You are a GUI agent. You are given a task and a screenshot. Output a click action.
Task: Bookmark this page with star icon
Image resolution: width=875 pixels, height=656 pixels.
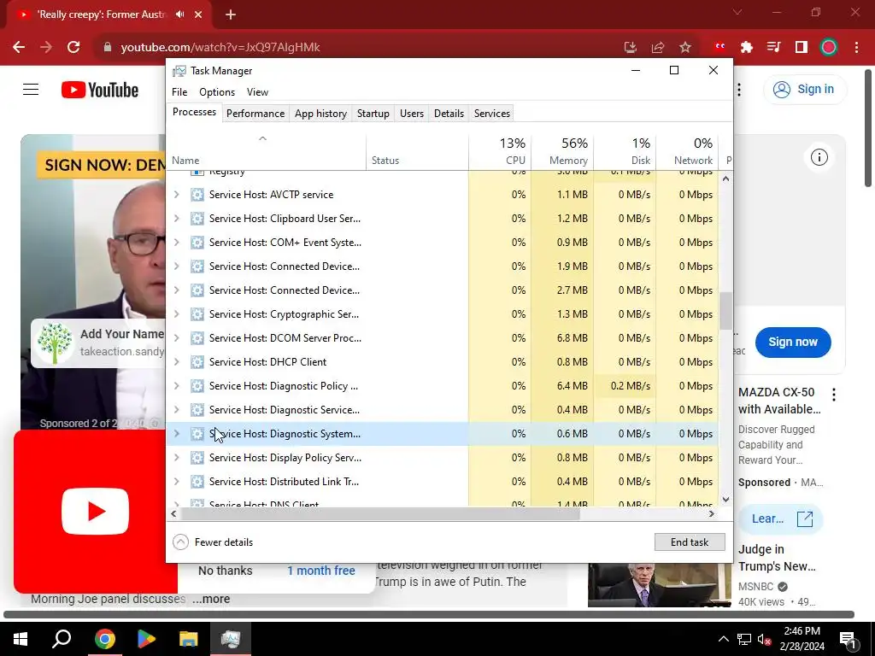point(685,48)
